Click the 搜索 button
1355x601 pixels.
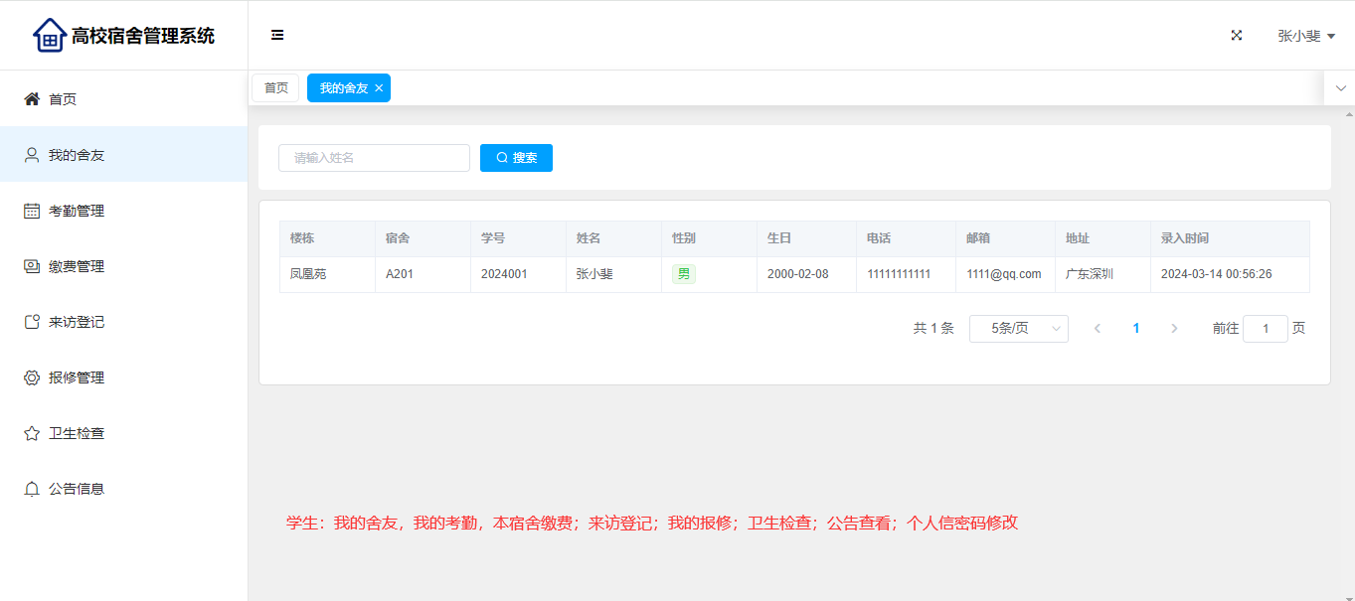pos(516,158)
